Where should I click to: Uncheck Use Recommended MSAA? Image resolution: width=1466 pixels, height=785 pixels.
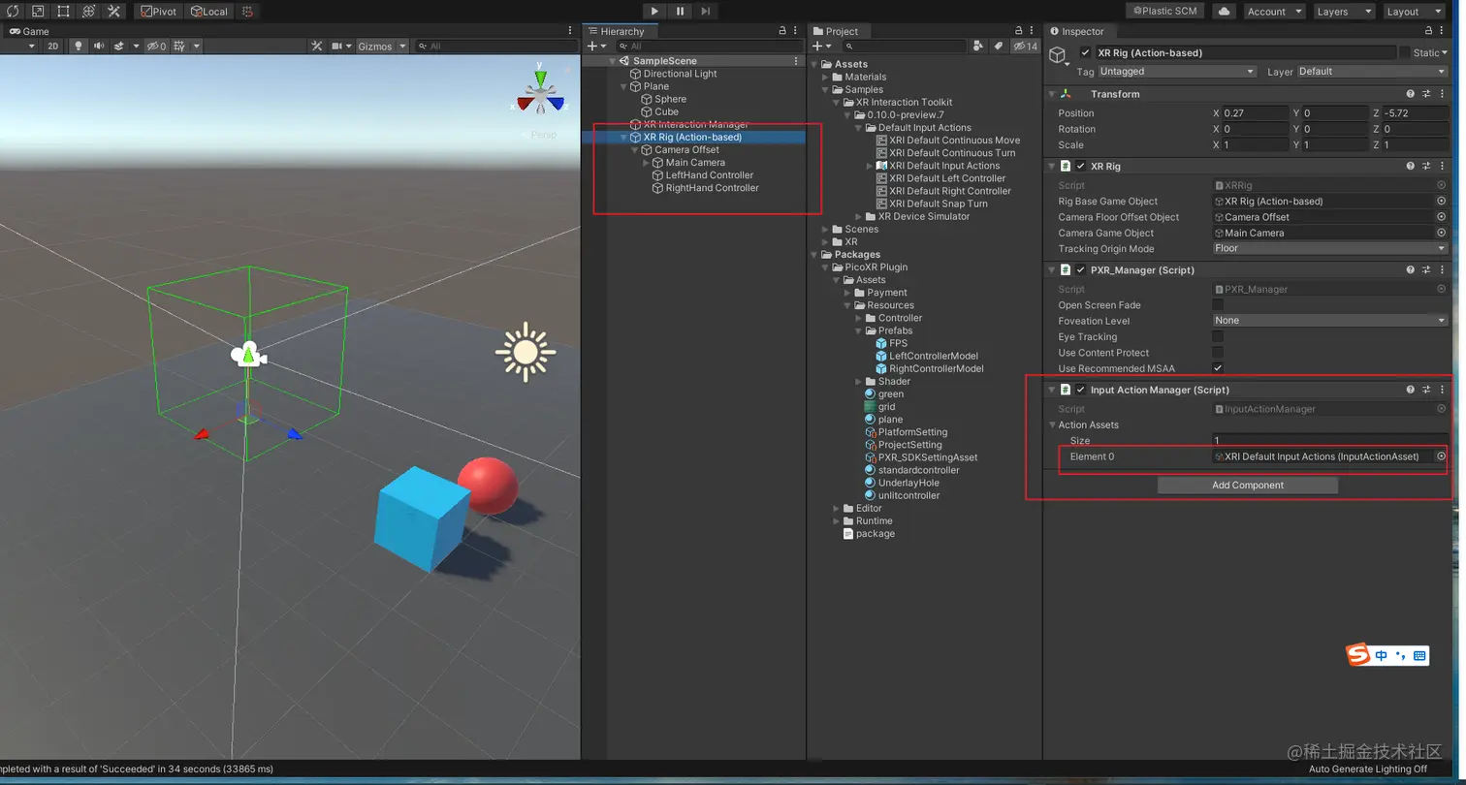[x=1218, y=368]
